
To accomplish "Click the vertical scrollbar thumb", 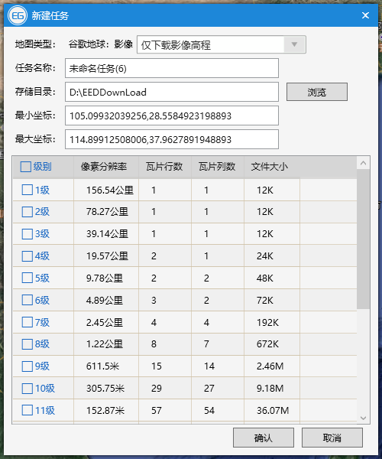I will (364, 239).
